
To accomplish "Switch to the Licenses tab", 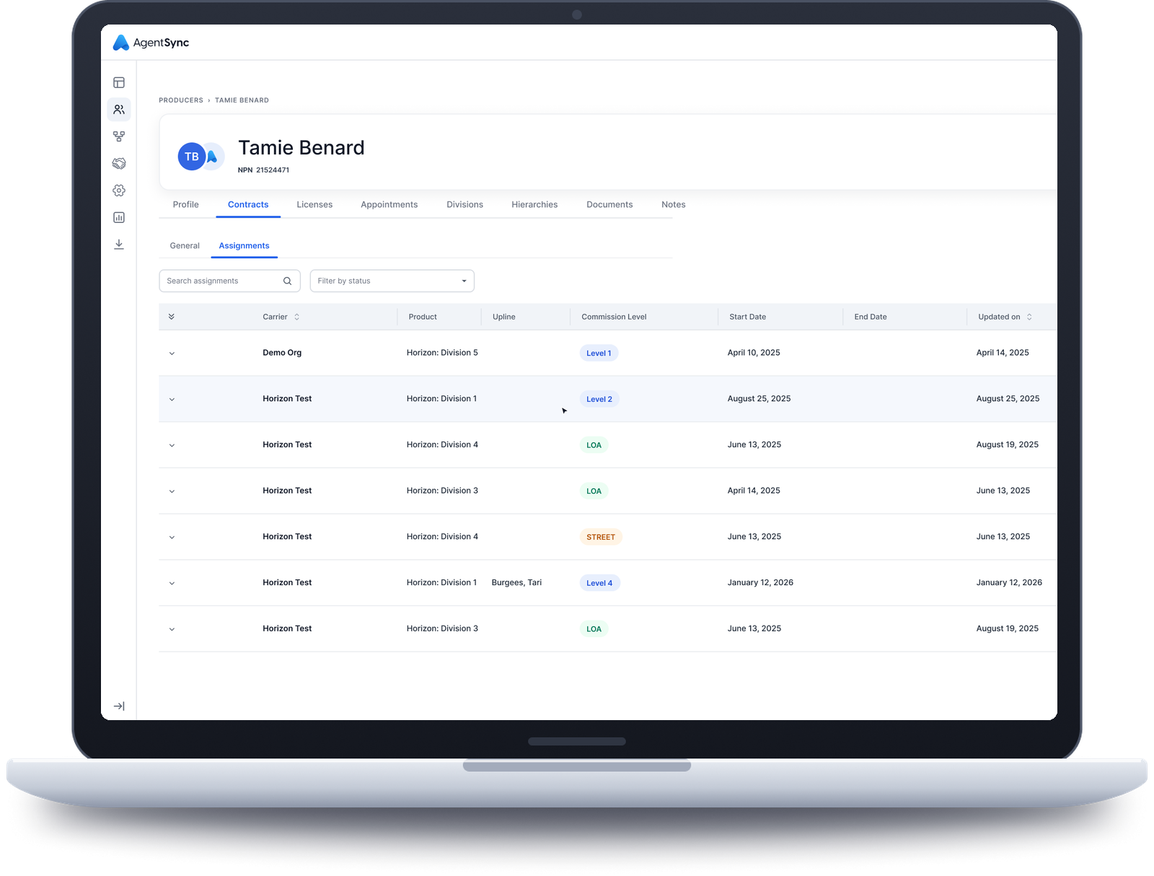I will [314, 205].
